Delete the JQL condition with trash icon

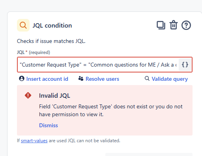[x=174, y=25]
